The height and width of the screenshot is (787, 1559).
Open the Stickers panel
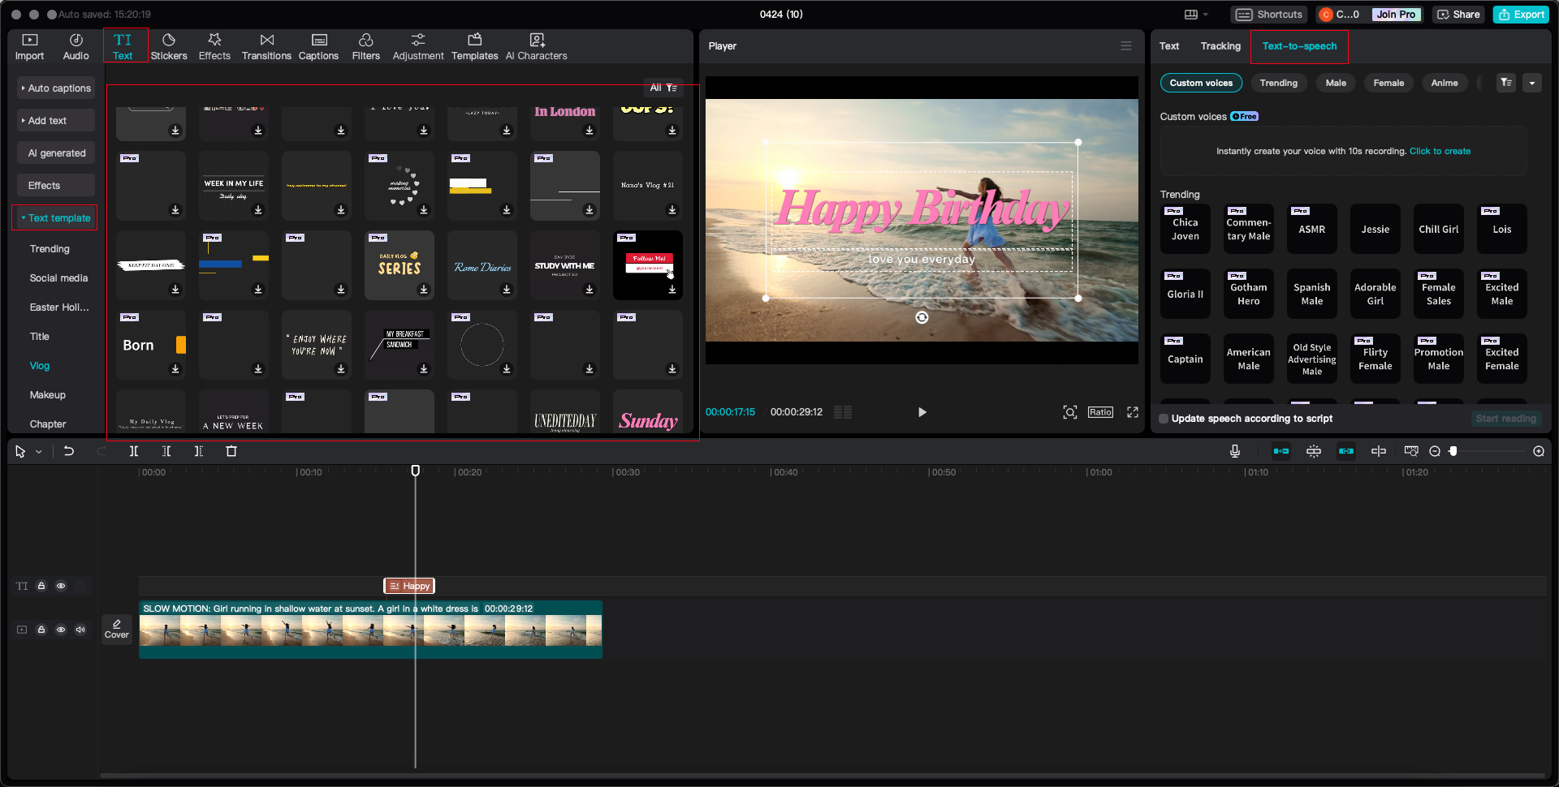click(169, 46)
